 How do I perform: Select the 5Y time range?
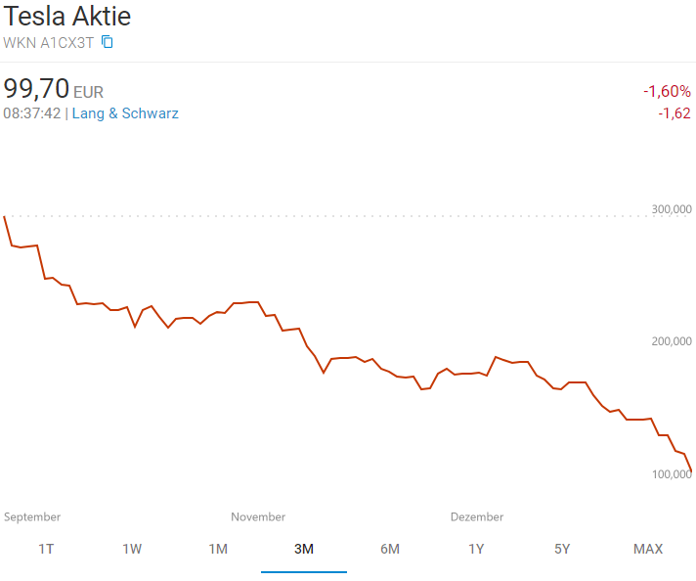pyautogui.click(x=562, y=549)
